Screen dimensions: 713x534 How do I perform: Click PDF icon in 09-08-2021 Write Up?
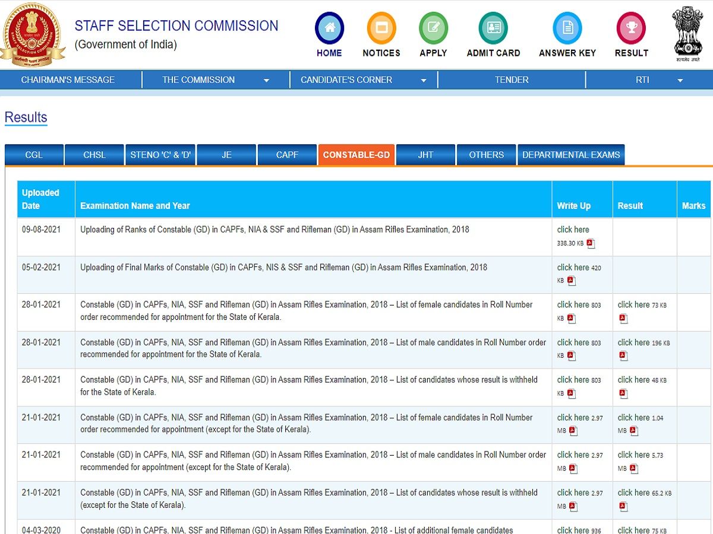click(591, 243)
